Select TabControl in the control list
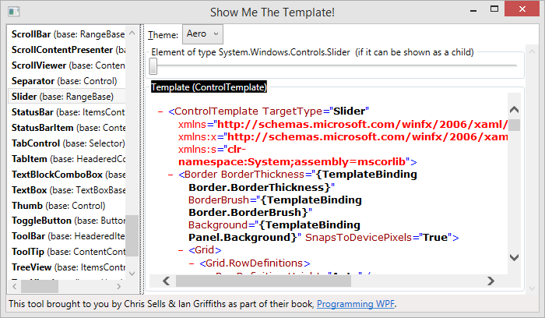The height and width of the screenshot is (318, 545). (67, 143)
